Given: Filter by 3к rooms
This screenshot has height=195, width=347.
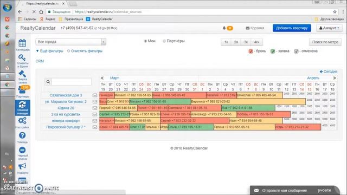Looking at the screenshot, I should pyautogui.click(x=246, y=42).
